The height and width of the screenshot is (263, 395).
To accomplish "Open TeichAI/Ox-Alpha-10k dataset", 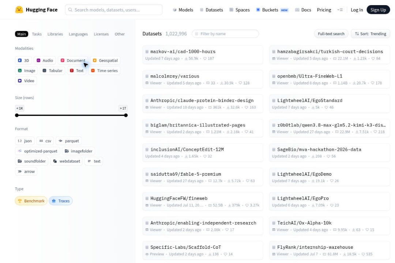I will coord(330,226).
